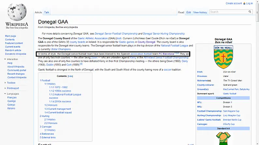Select the Edit tab
Viewport: 259px width, 145px height.
189,12
